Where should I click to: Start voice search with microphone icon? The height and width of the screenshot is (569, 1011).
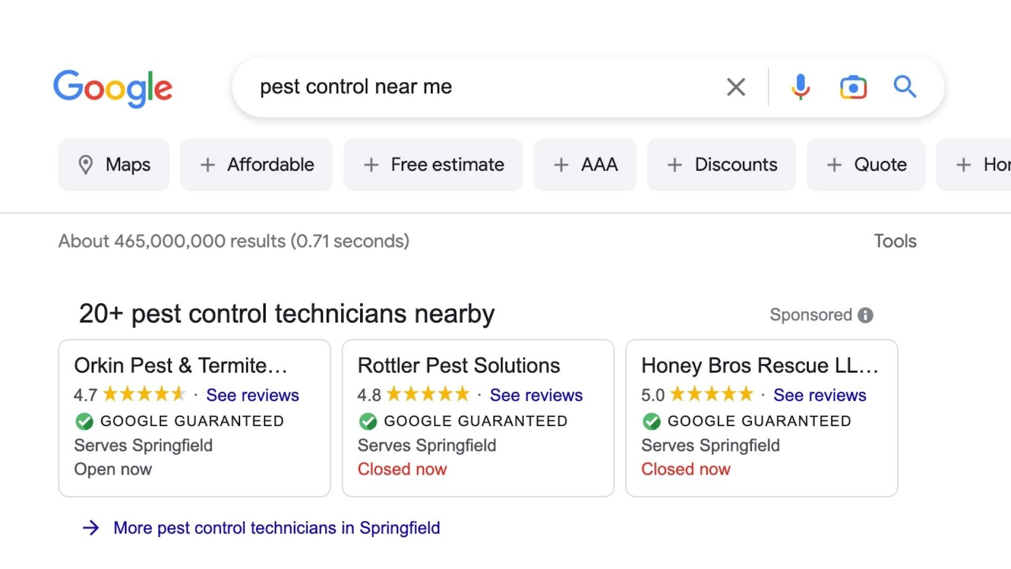coord(800,87)
